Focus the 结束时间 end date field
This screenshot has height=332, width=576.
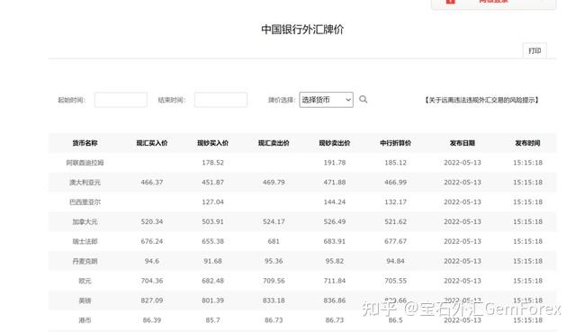tap(220, 100)
